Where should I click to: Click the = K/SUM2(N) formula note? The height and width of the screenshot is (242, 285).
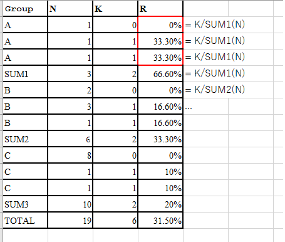215,90
